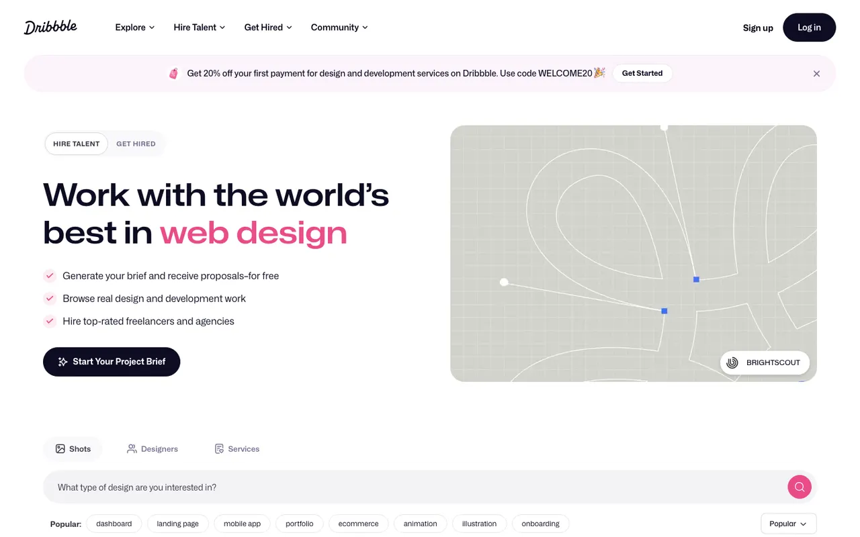Click the Log in button
The width and height of the screenshot is (860, 537).
point(810,28)
